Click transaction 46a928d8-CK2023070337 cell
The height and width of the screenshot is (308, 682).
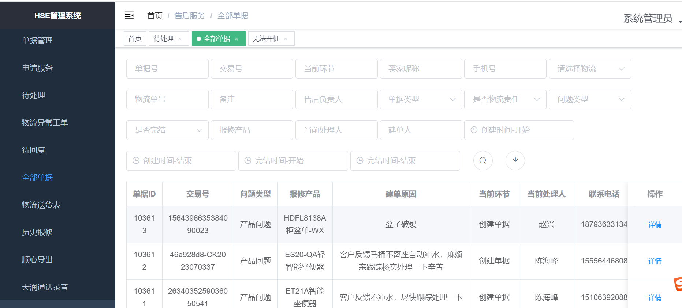tap(198, 261)
